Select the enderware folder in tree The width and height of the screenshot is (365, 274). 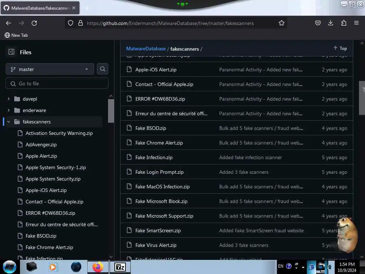[x=34, y=110]
